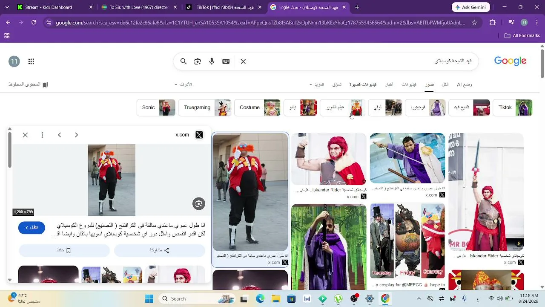Image resolution: width=545 pixels, height=307 pixels.
Task: Click the مشاركة share button
Action: point(160,250)
